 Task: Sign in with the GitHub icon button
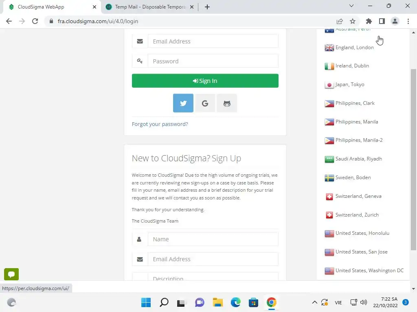coord(226,103)
